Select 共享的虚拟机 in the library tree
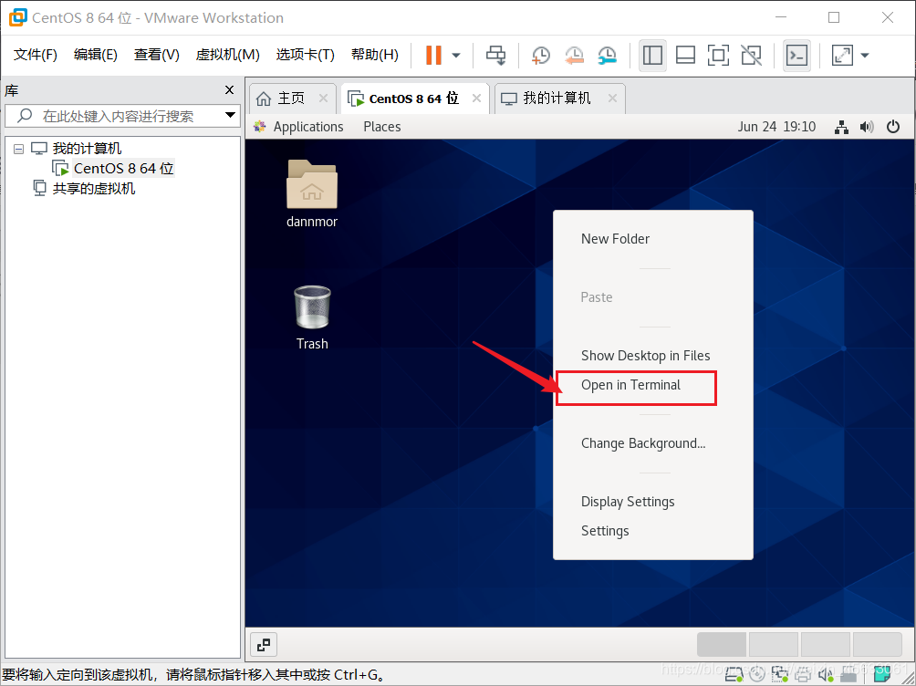The height and width of the screenshot is (686, 916). tap(93, 188)
